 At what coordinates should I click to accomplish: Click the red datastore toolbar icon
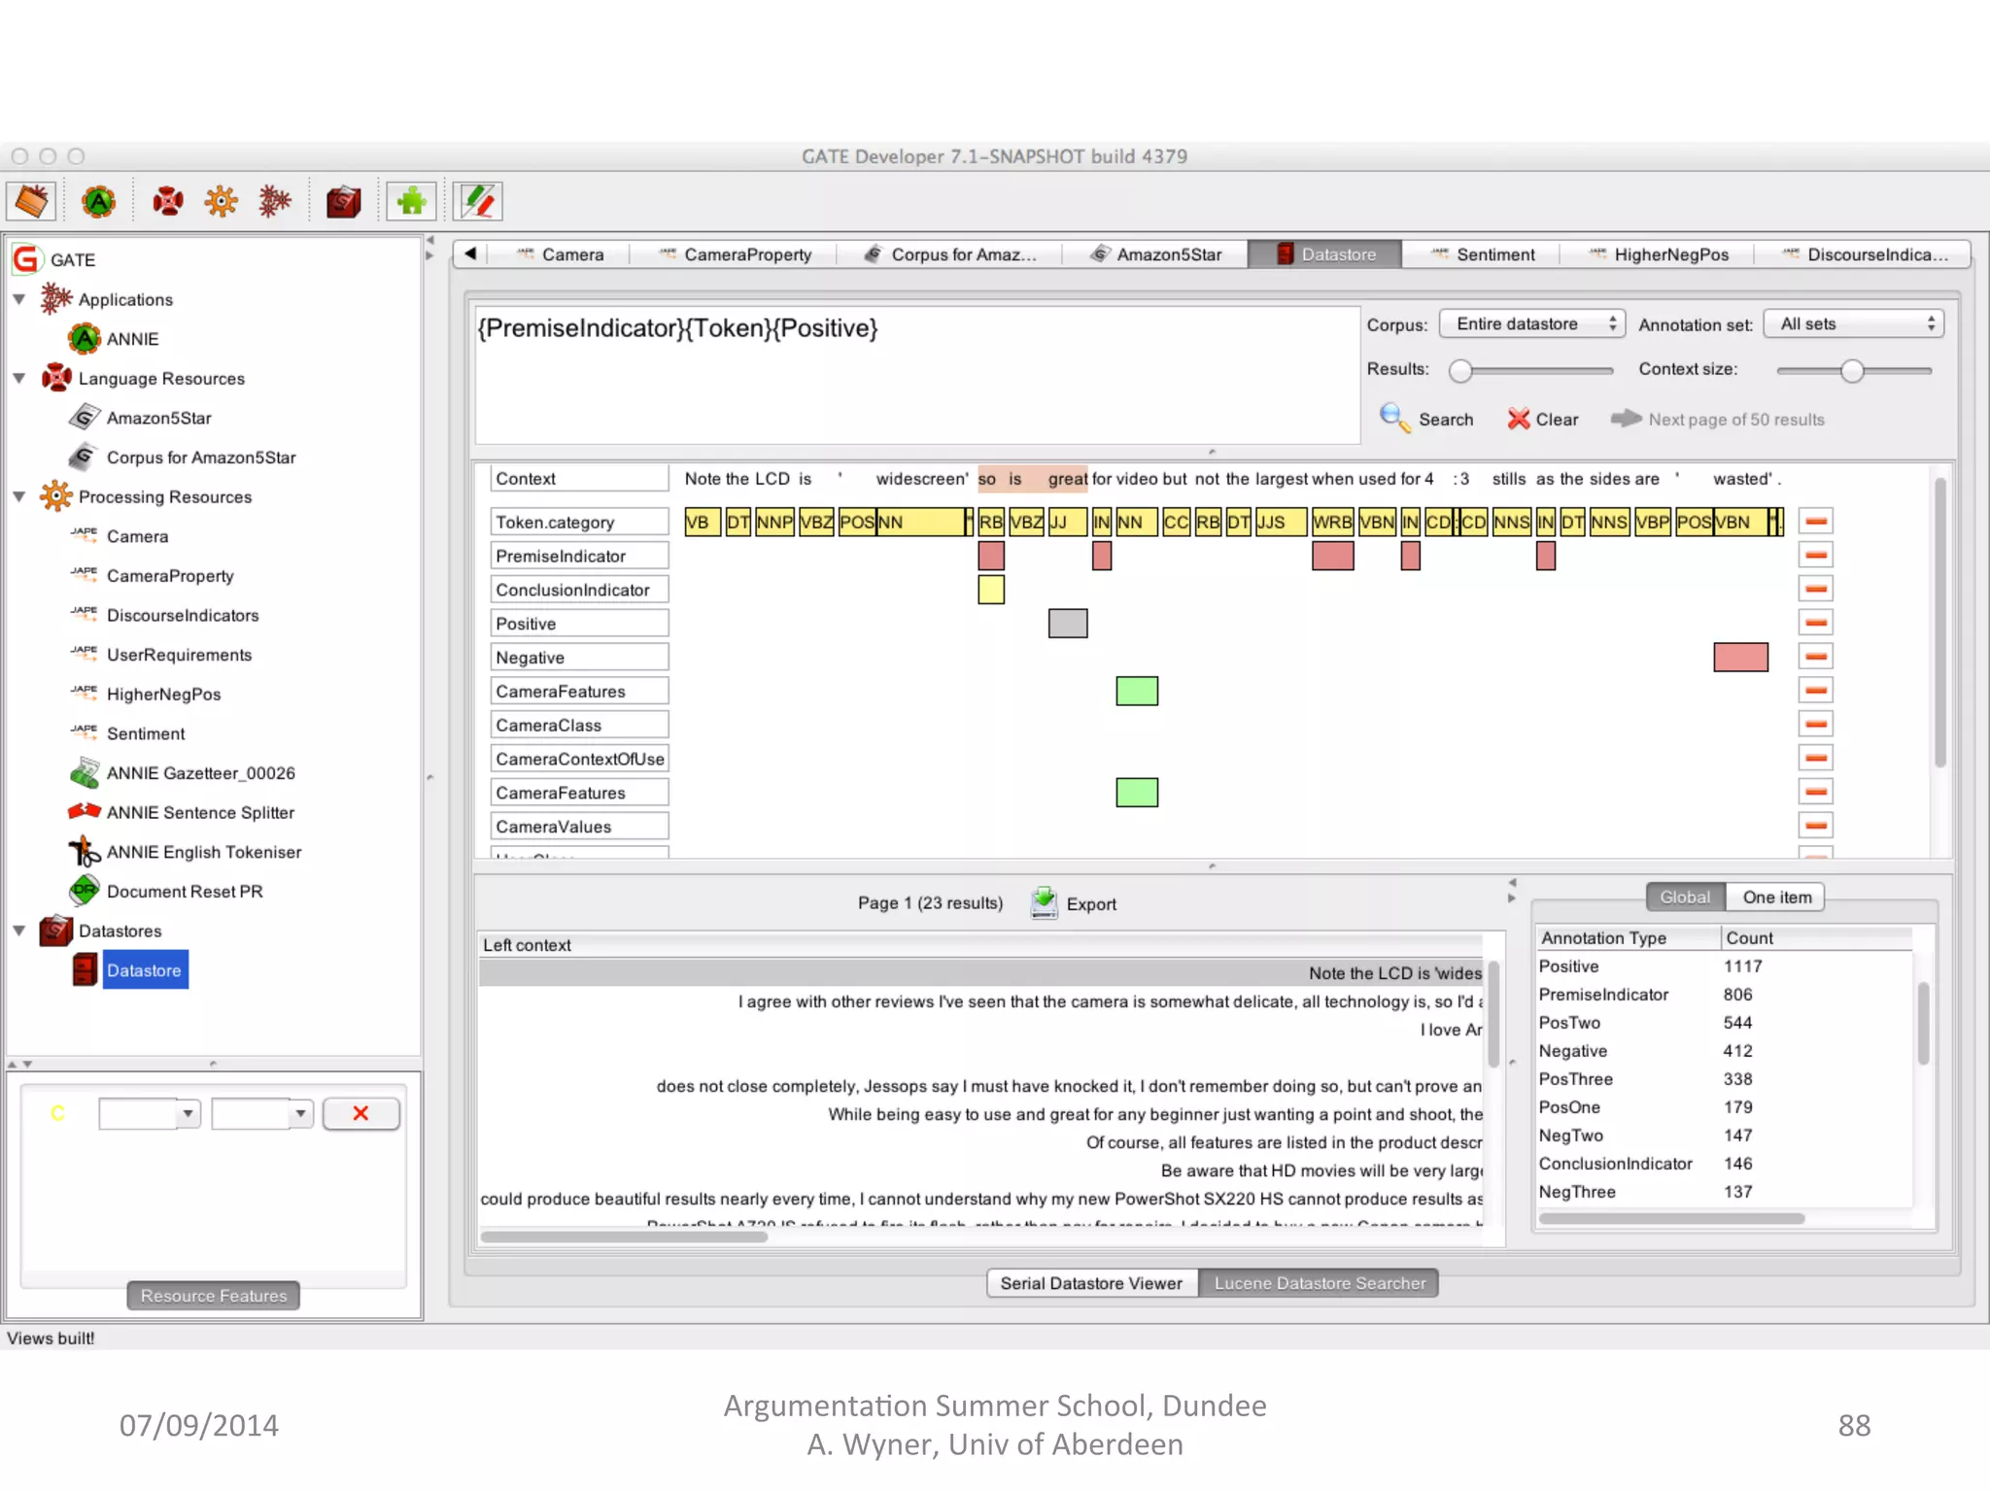click(x=343, y=202)
